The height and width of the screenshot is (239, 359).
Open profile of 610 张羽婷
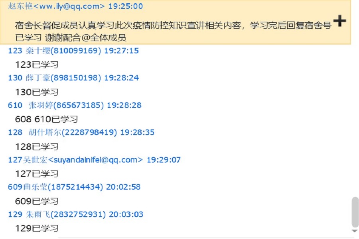pos(75,105)
